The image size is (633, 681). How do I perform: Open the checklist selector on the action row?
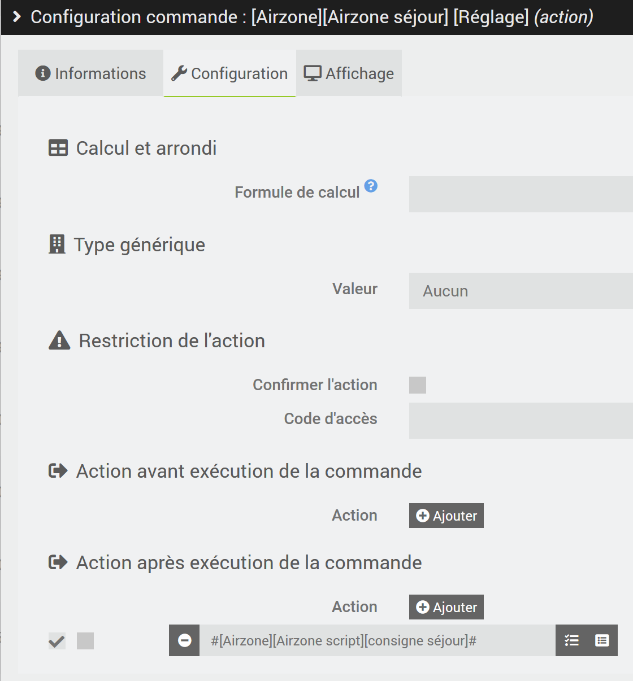click(x=571, y=640)
